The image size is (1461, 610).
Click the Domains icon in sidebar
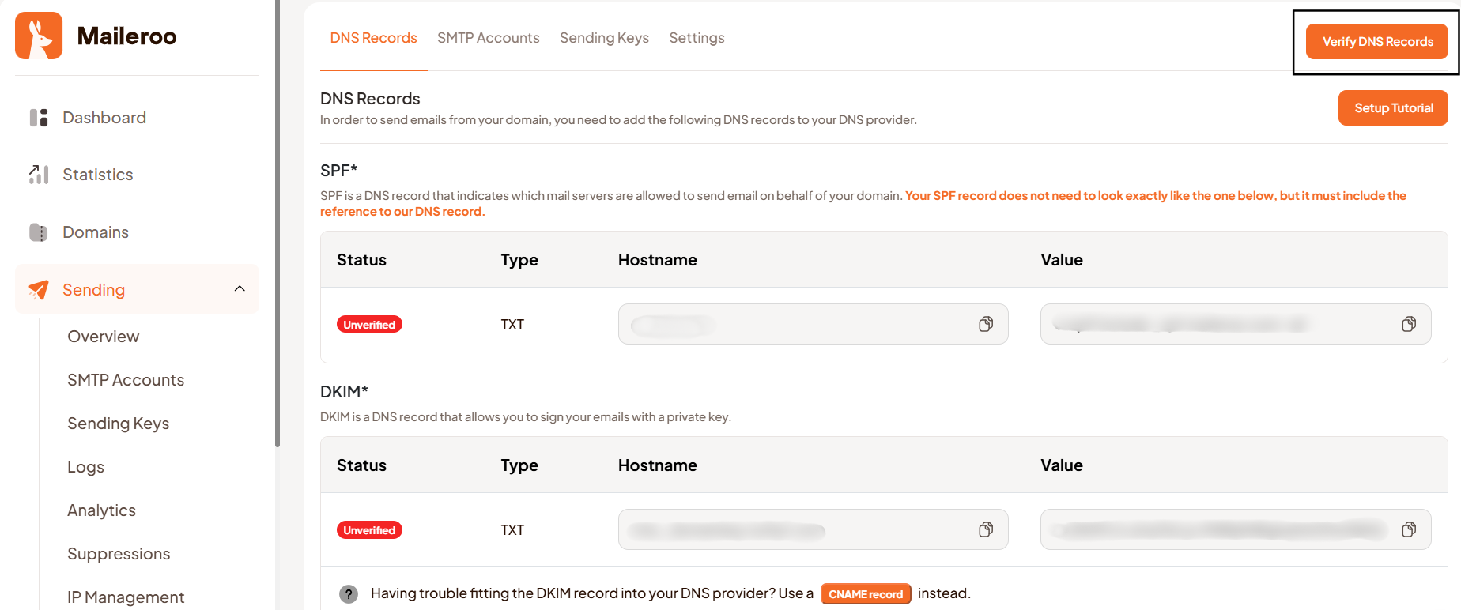pos(39,232)
